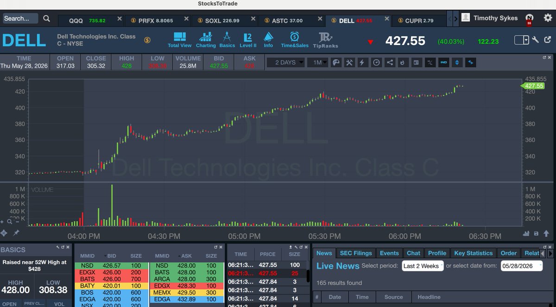The width and height of the screenshot is (556, 307).
Task: Toggle the percent scale button
Action: pos(430,62)
